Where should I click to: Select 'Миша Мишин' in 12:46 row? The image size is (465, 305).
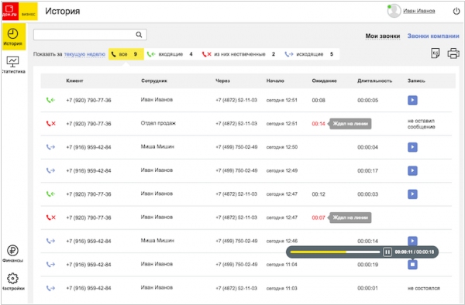(157, 240)
